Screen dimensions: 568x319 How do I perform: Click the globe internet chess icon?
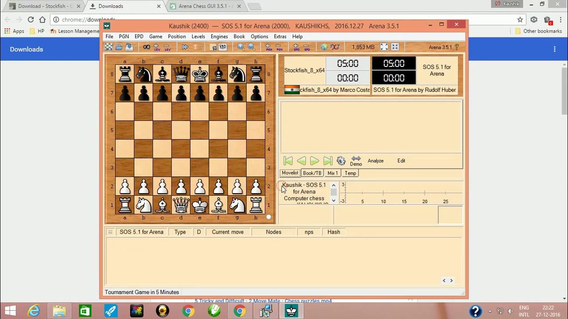[x=324, y=47]
